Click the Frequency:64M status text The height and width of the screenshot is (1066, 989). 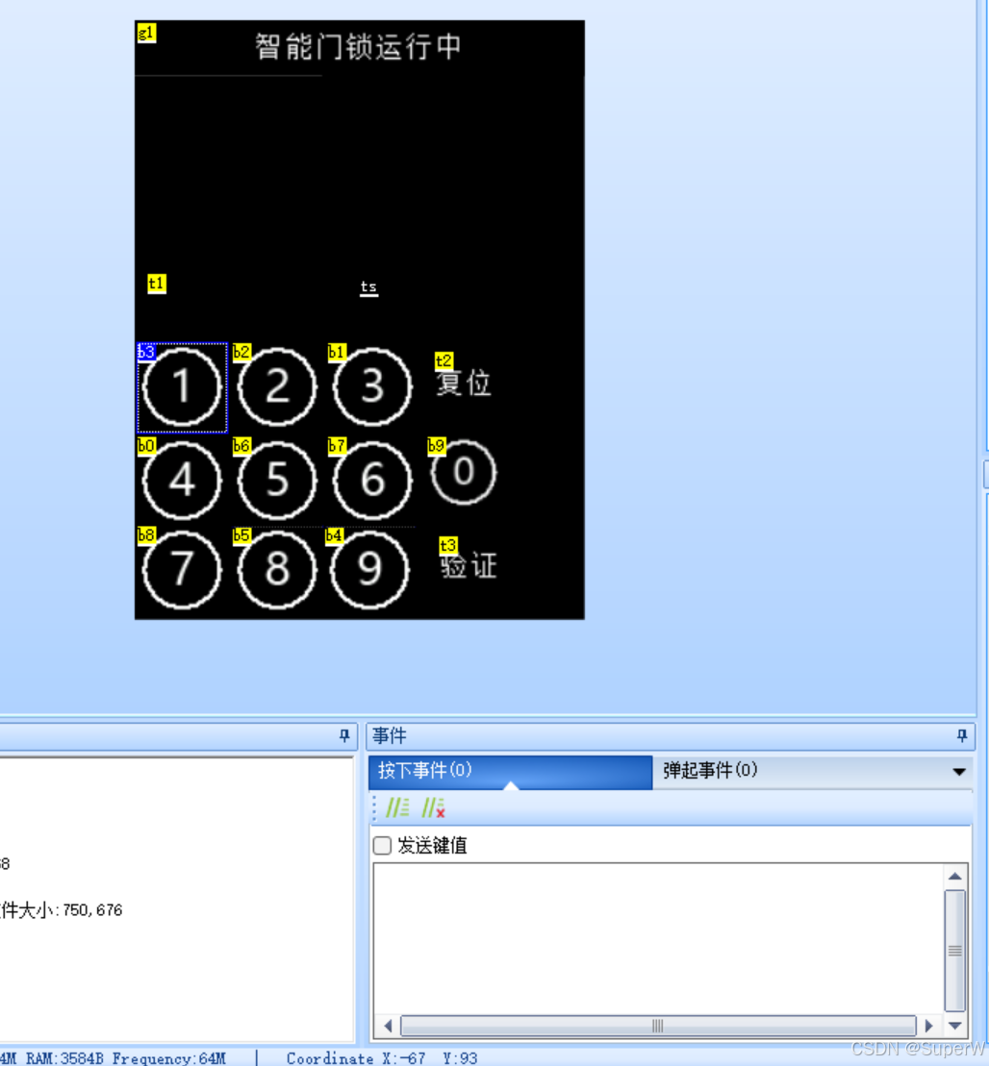[x=168, y=1058]
